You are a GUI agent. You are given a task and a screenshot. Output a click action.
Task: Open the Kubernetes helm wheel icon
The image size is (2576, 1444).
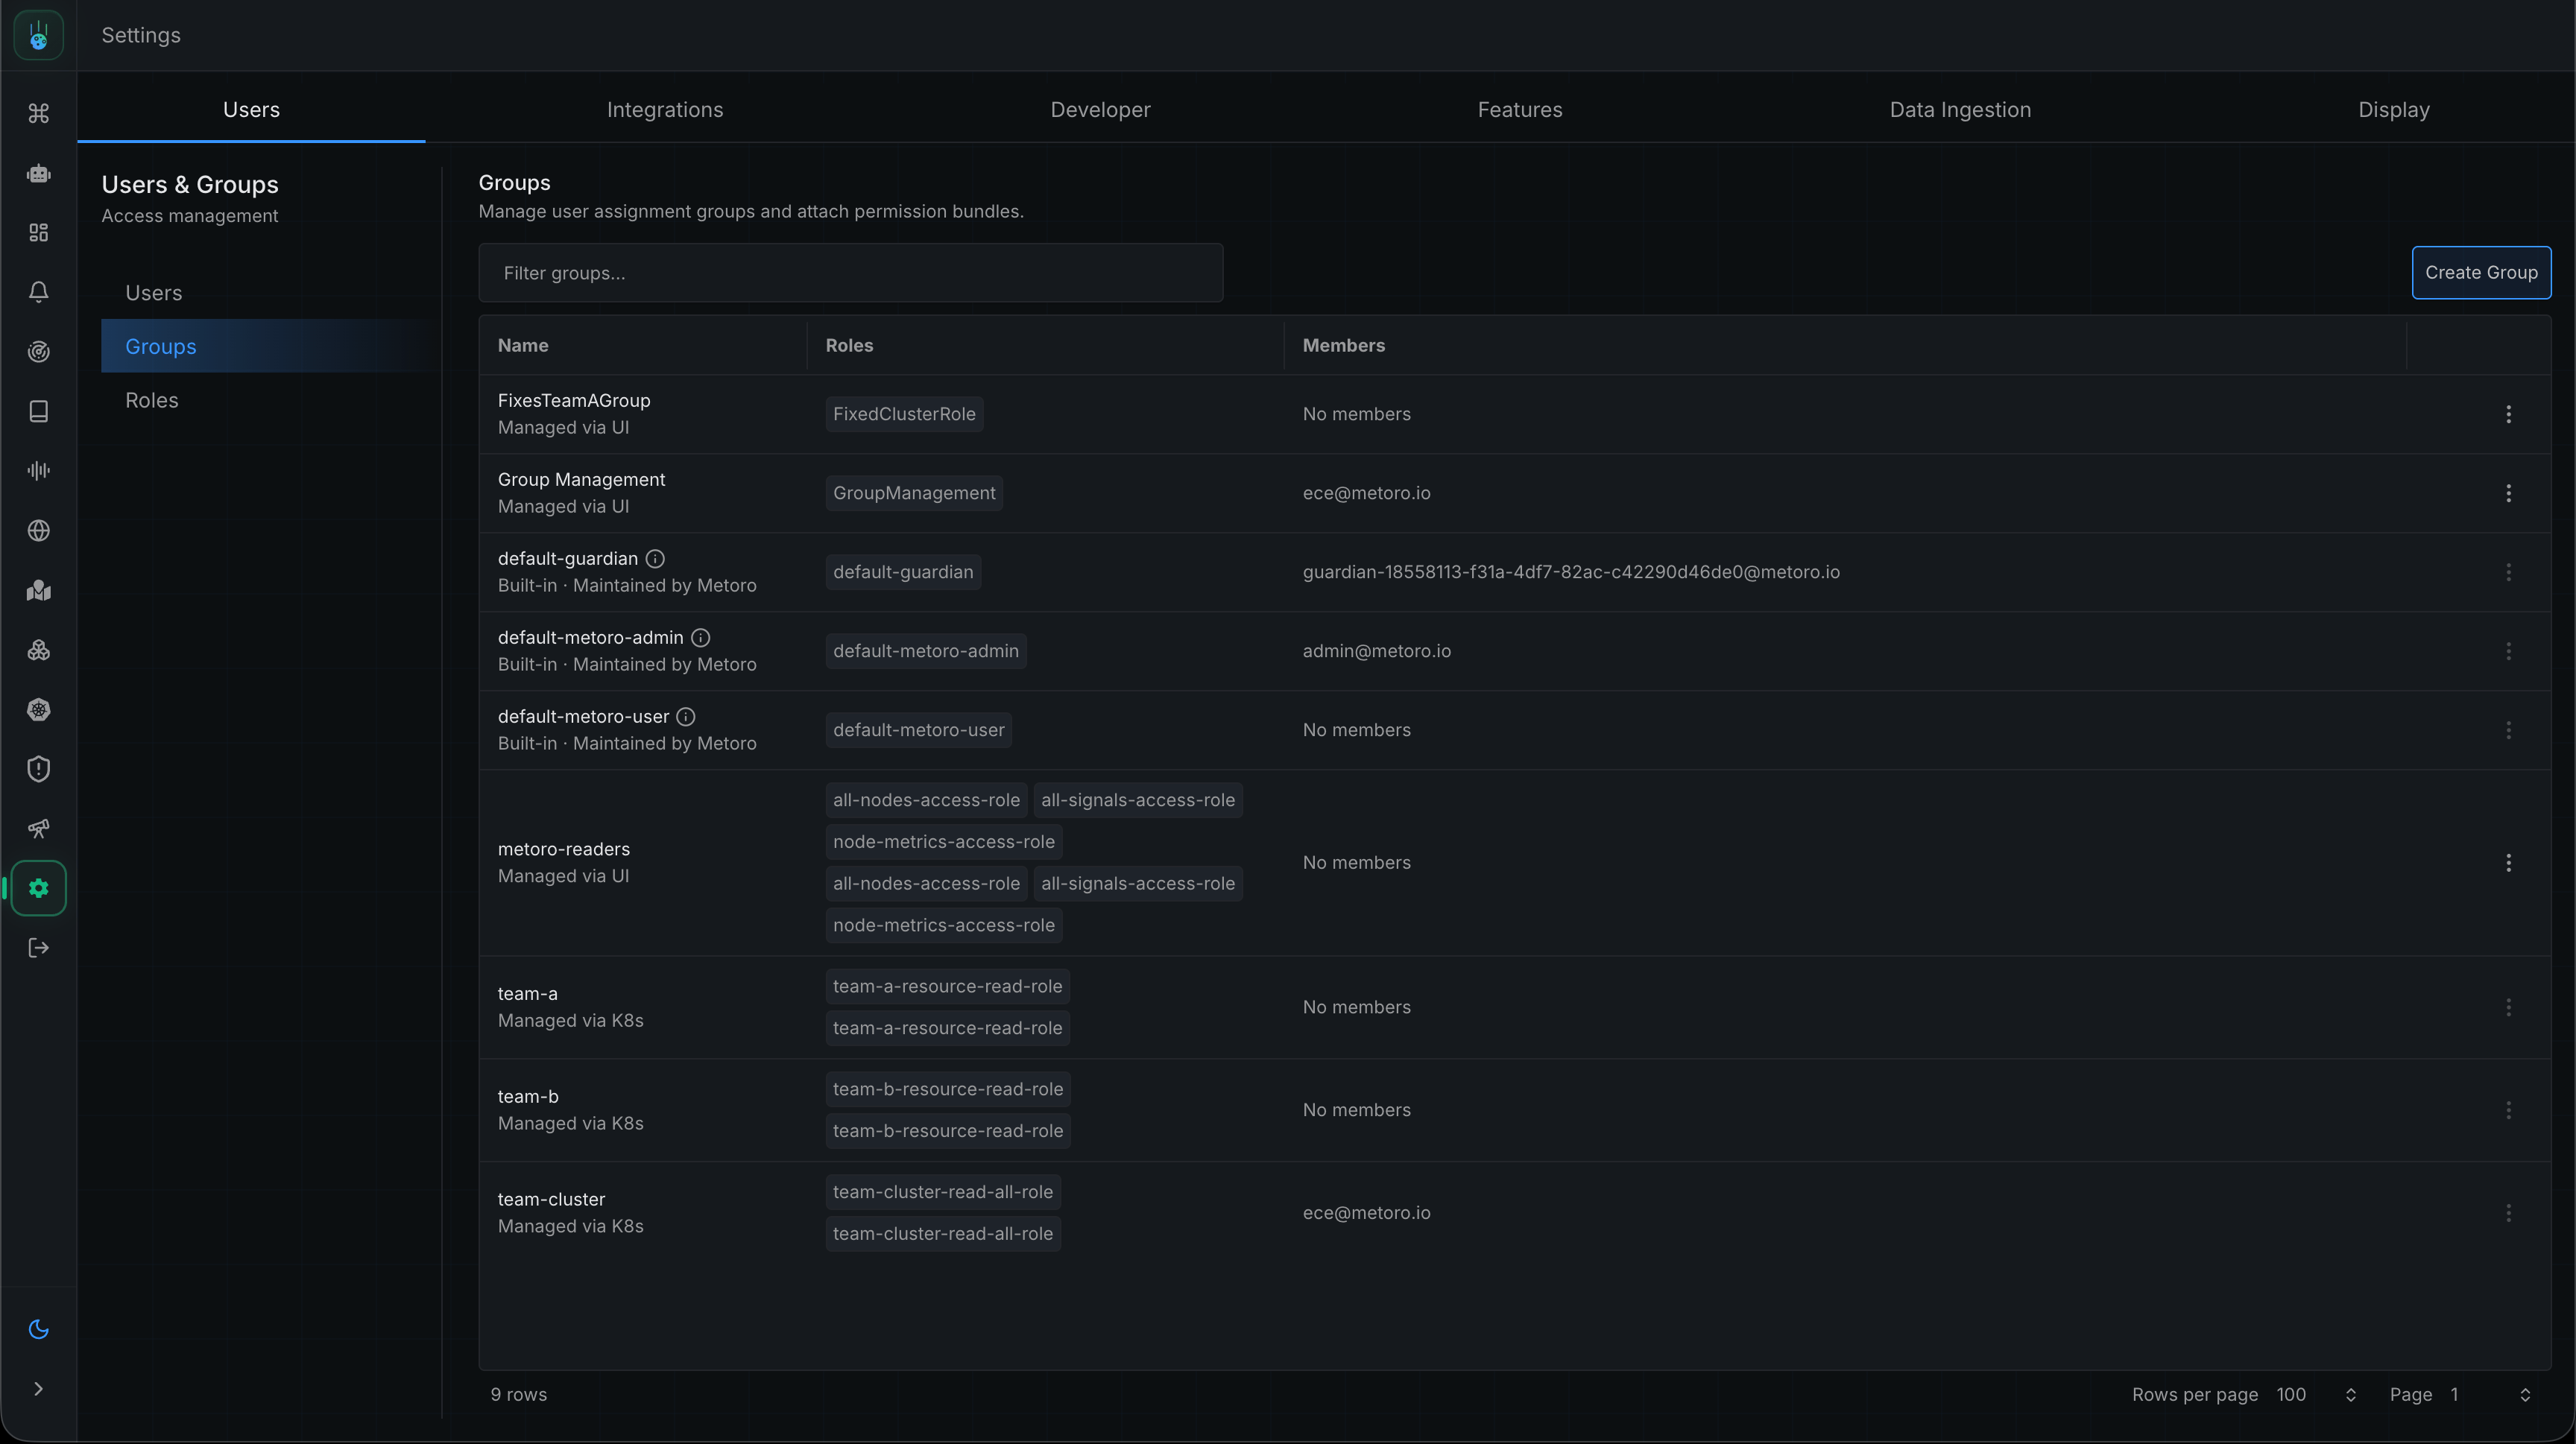(x=38, y=709)
